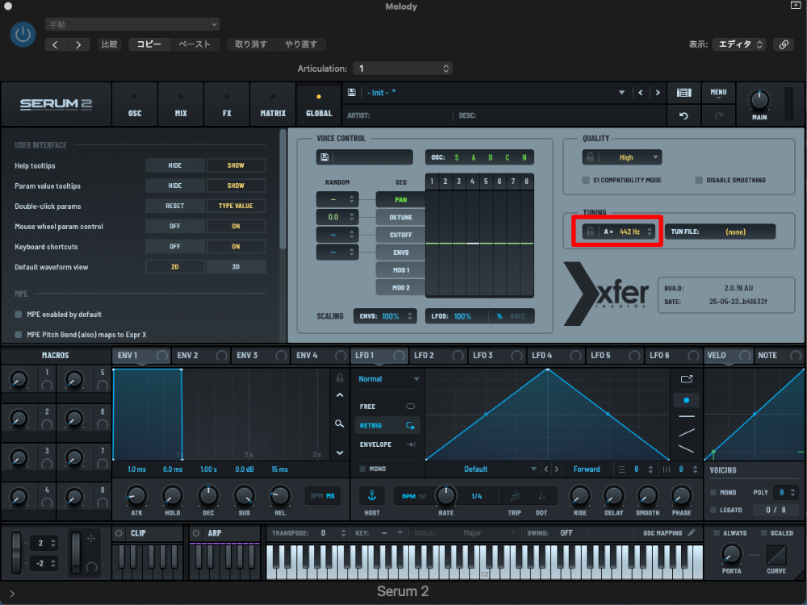Click the A = 442 Hz tuning field

(617, 232)
